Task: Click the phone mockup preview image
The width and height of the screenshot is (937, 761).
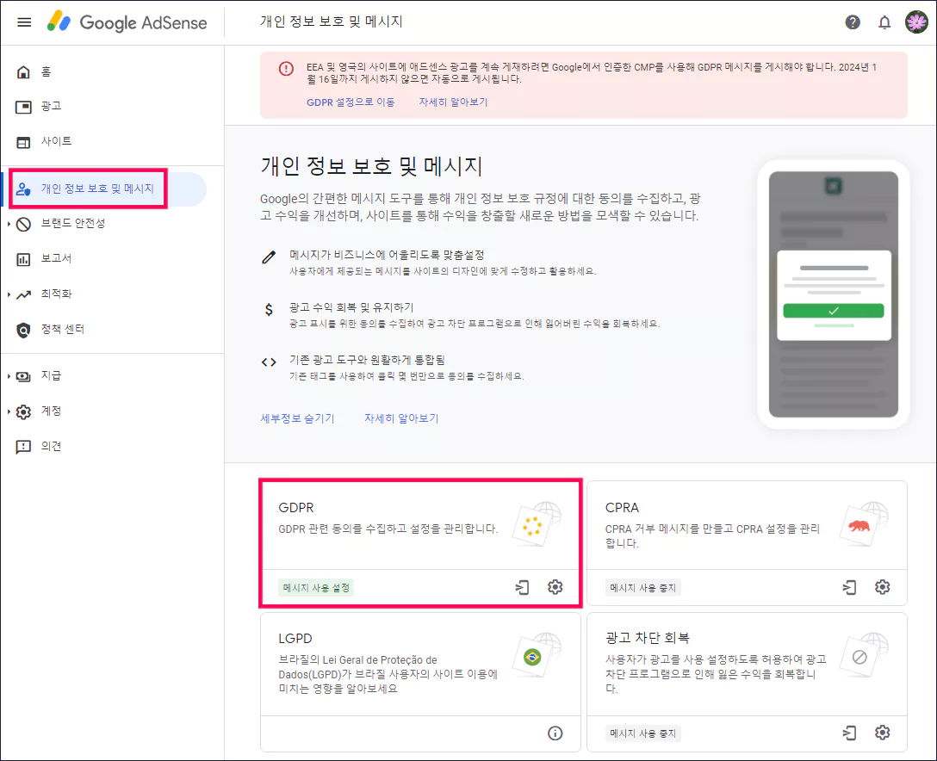Action: click(833, 294)
